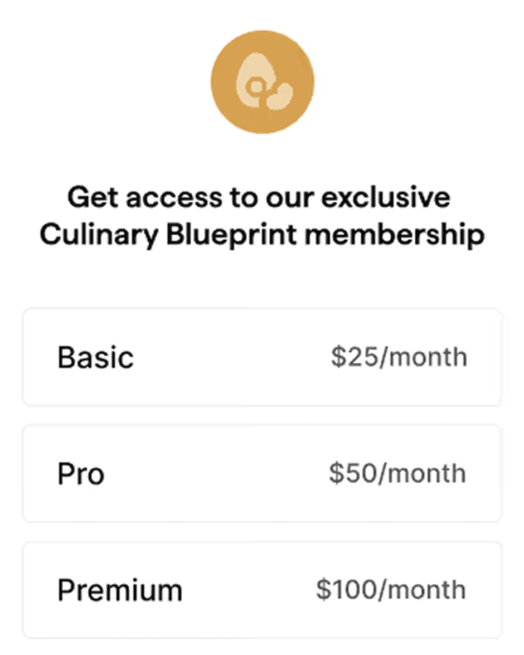Click the "Pro" plan name label
This screenshot has height=655, width=524.
pos(81,474)
